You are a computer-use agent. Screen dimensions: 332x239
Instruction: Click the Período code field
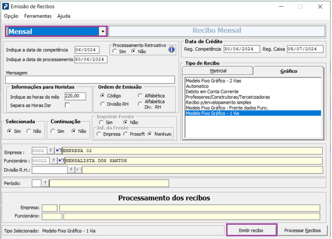pos(36,183)
